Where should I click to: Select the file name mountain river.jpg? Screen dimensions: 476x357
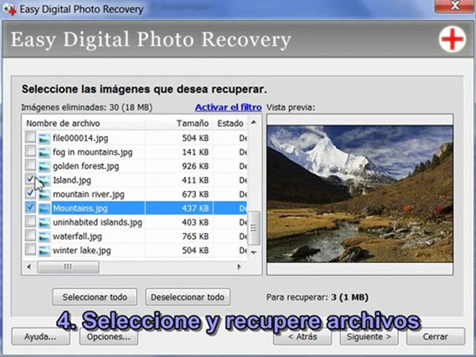tap(89, 194)
